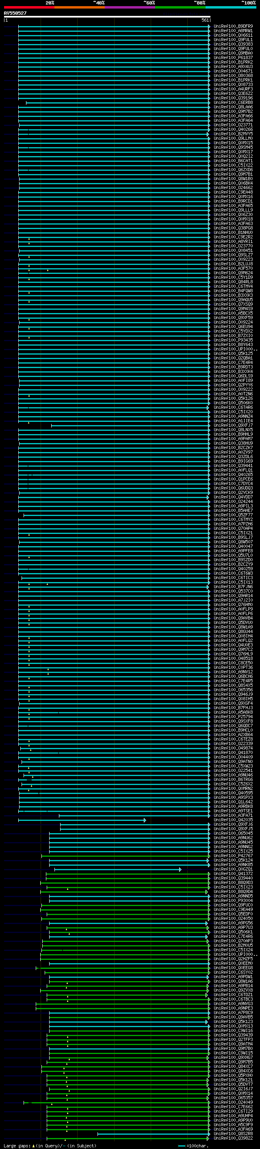Image resolution: width=260 pixels, height=1149 pixels.
Task: Select hit label UniRef100_A3FA66
Action: point(233,116)
